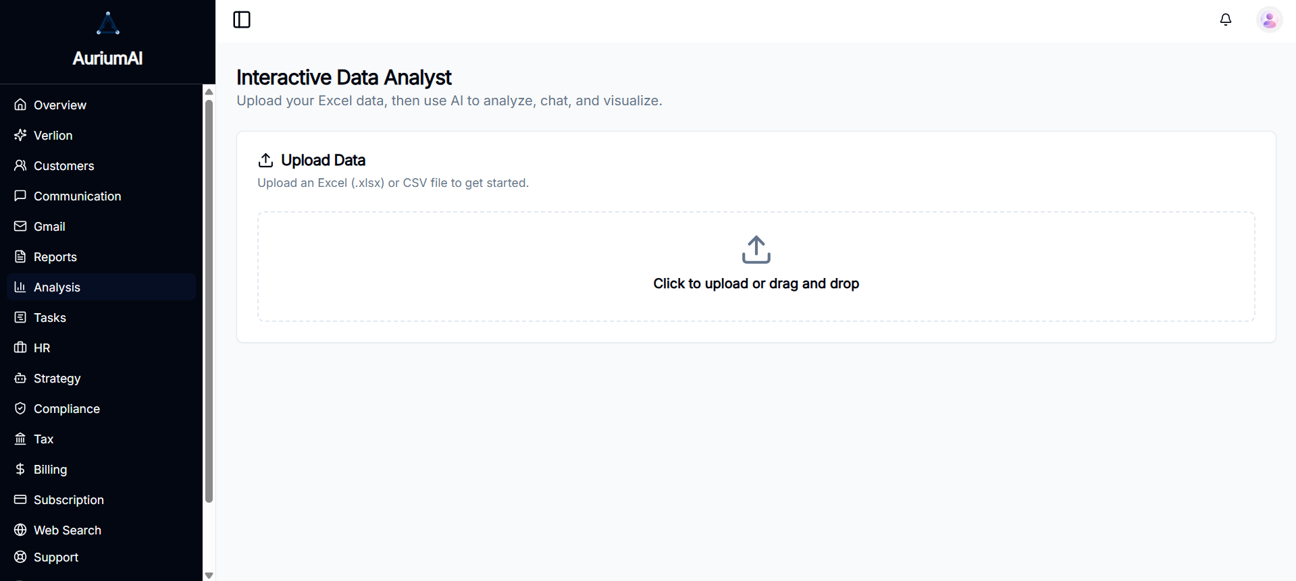
Task: Switch to the Reports section
Action: click(x=55, y=256)
